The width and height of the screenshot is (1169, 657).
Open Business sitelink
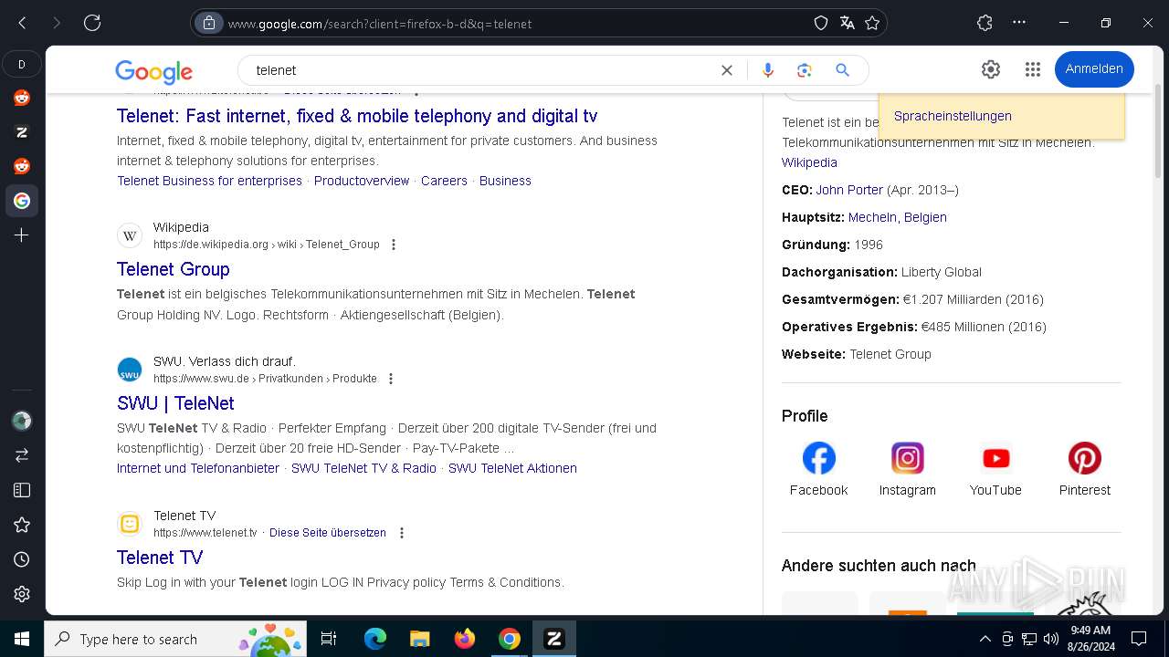pyautogui.click(x=505, y=181)
